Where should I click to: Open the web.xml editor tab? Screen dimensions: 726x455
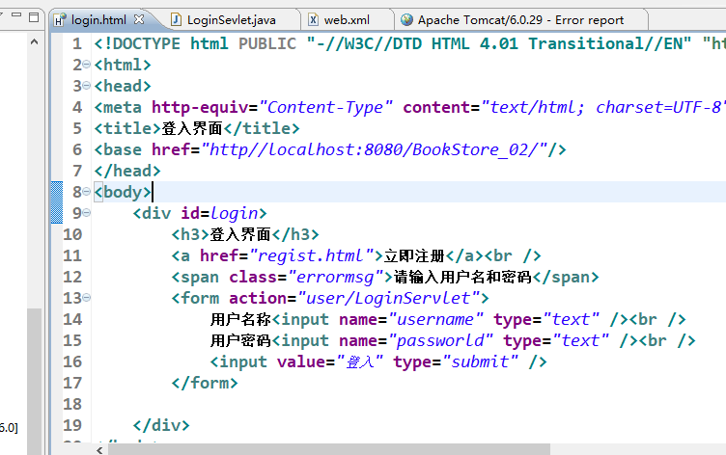[347, 20]
